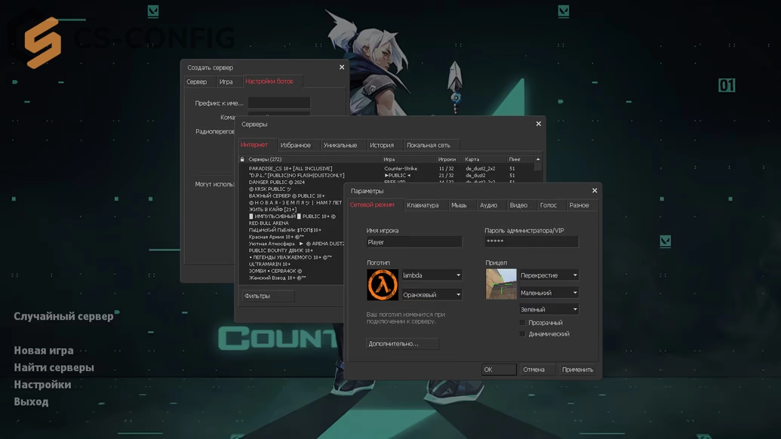Open the Перекрестие crosshair type dropdown
This screenshot has width=781, height=439.
pos(549,275)
